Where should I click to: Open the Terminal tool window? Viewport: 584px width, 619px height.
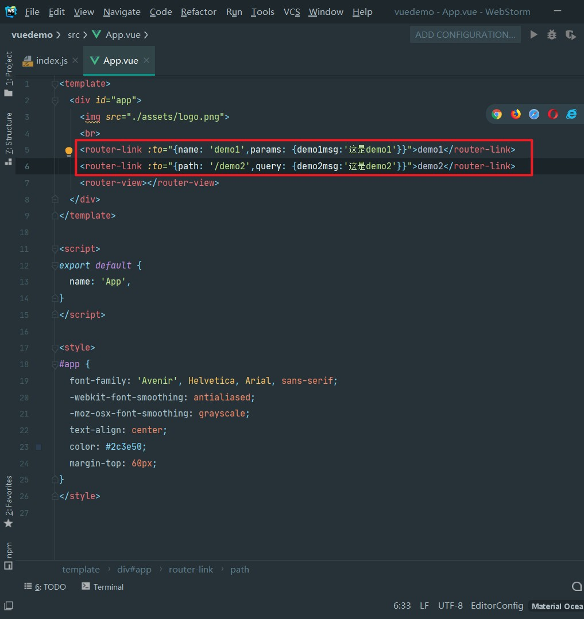pos(103,587)
